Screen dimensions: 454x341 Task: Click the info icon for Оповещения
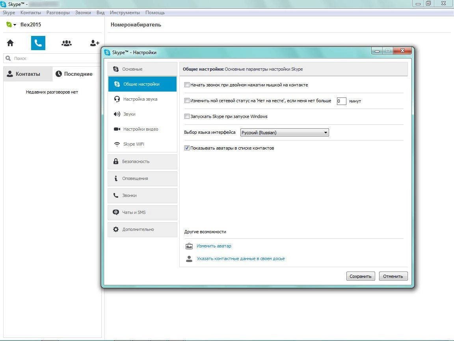(x=116, y=178)
